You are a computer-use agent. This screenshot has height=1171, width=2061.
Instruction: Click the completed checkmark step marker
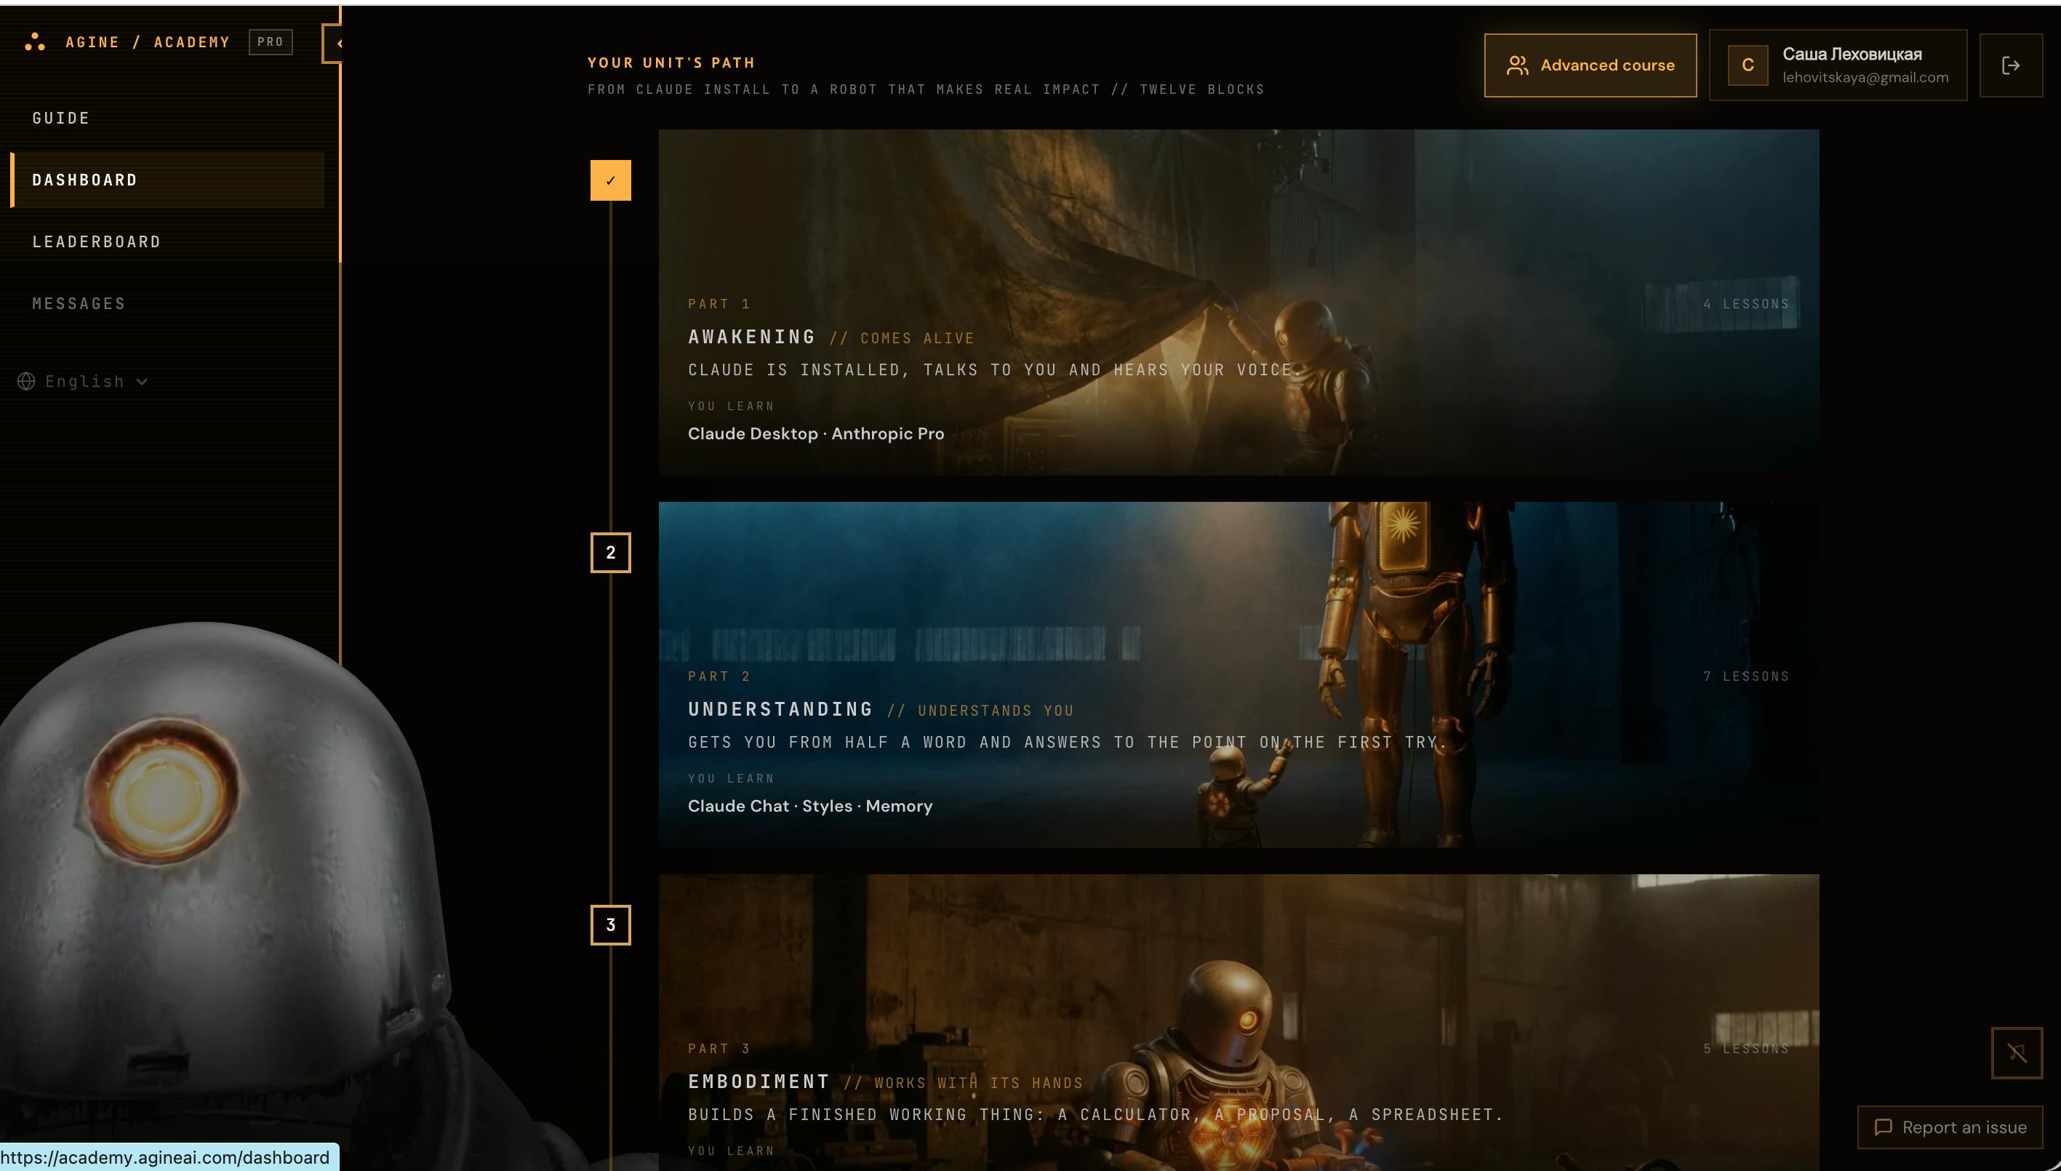[610, 180]
